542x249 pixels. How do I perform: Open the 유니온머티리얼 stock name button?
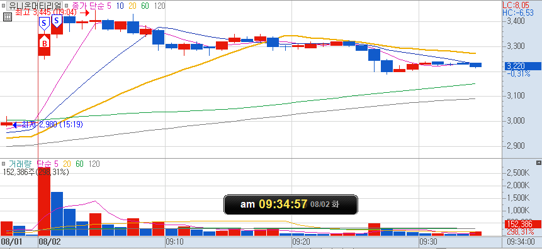click(35, 6)
